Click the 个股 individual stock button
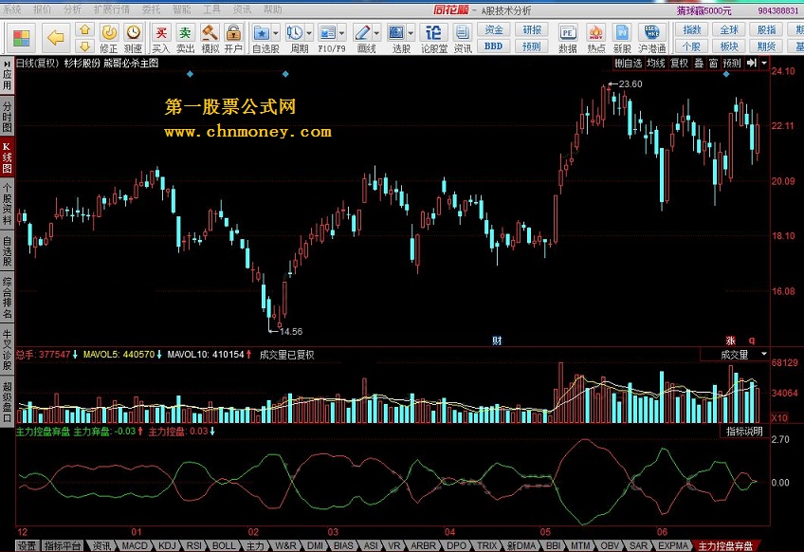The height and width of the screenshot is (552, 804). tap(692, 46)
